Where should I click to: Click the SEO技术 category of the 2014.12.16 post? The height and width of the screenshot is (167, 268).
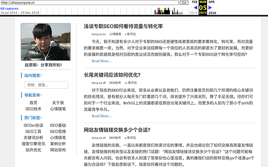pos(115,138)
